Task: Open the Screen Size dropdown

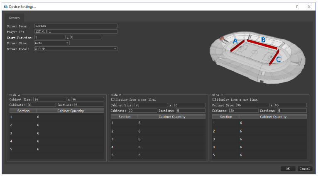Action: (x=52, y=43)
